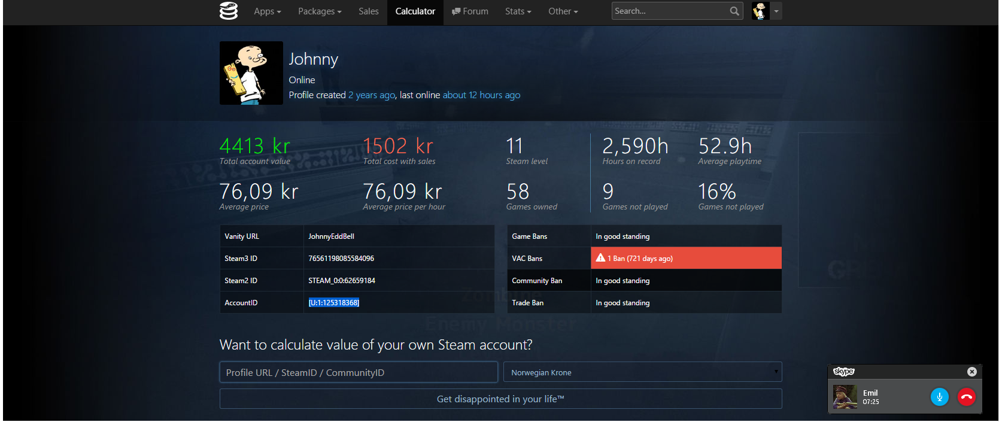Mute microphone in Skype call popup
Image resolution: width=999 pixels, height=422 pixels.
pos(939,397)
